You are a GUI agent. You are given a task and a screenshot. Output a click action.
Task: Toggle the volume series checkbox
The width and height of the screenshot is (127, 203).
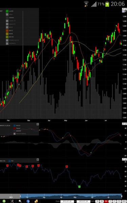(7, 18)
